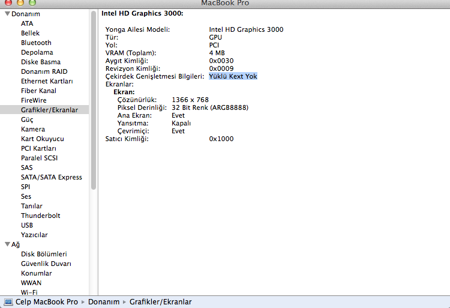Select USB in the sidebar
Image resolution: width=450 pixels, height=308 pixels.
27,225
